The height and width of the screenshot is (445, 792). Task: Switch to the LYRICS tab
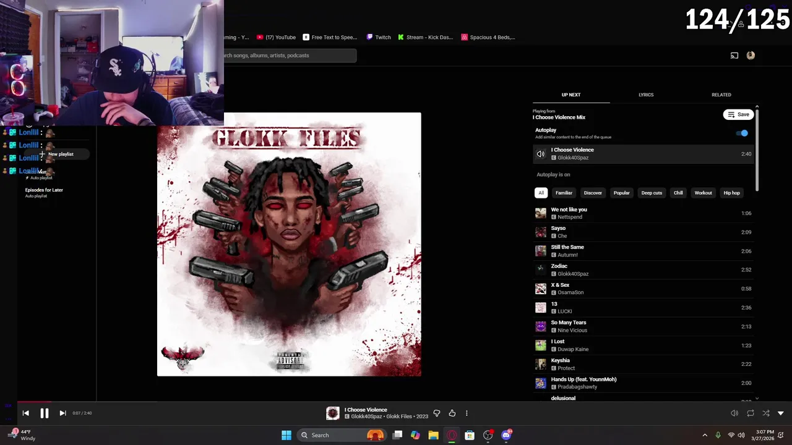coord(646,95)
